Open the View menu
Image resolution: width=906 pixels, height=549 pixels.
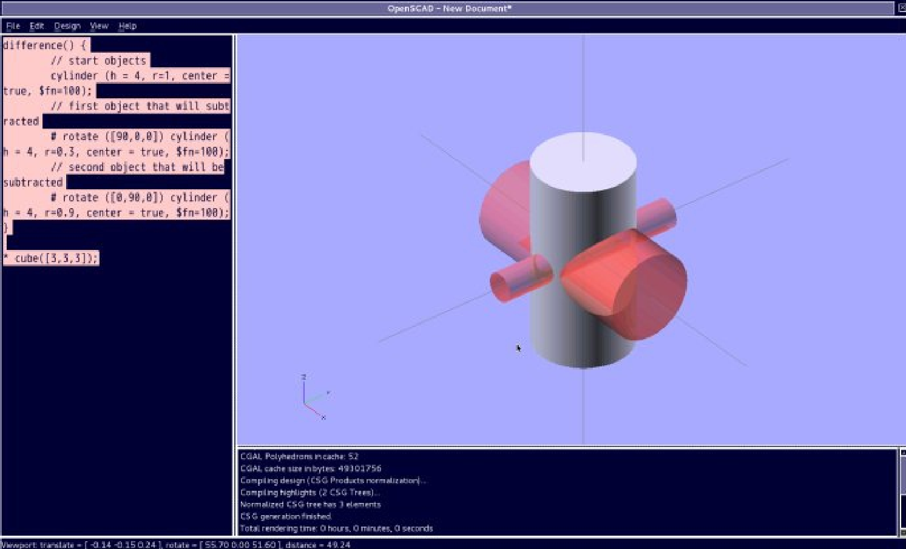tap(99, 26)
